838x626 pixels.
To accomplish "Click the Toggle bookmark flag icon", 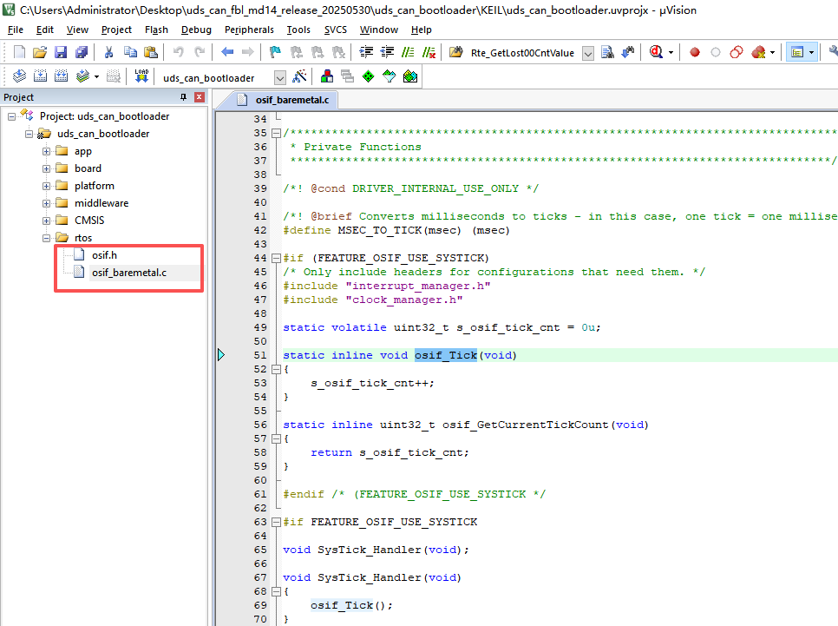I will (x=275, y=52).
